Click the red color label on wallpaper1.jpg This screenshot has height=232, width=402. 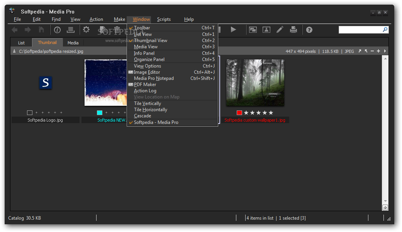click(x=239, y=113)
